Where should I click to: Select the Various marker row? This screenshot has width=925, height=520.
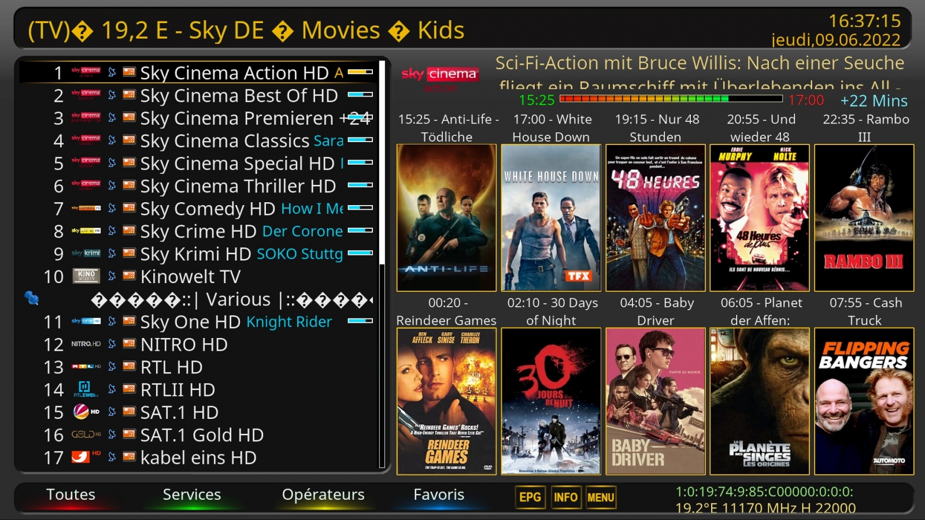[199, 299]
